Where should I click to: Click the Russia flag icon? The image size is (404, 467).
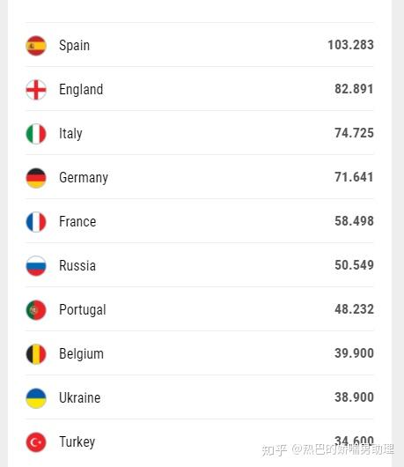[x=36, y=266]
